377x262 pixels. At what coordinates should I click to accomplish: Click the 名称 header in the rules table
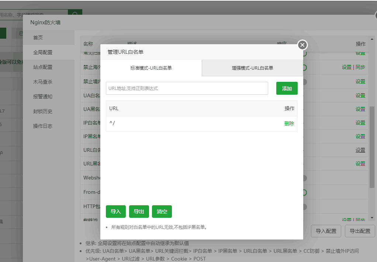pos(88,44)
